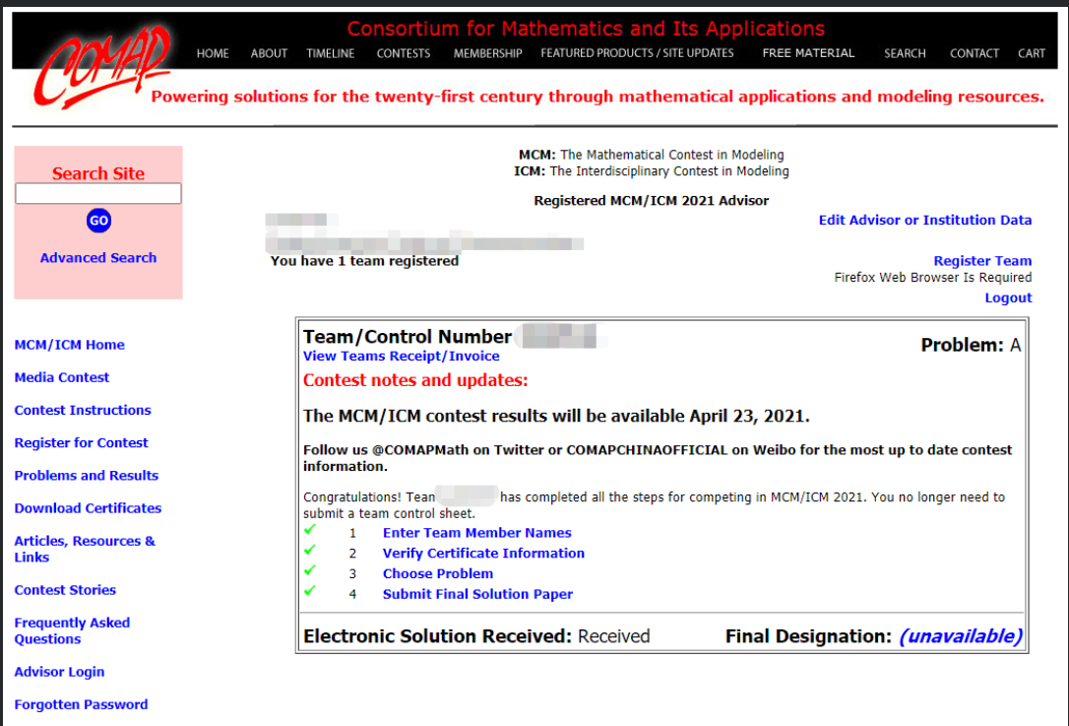Click the blue GO search button
The height and width of the screenshot is (726, 1069).
click(x=98, y=221)
